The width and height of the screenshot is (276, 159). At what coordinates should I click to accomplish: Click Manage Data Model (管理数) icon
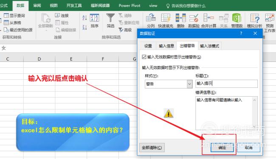(237, 18)
